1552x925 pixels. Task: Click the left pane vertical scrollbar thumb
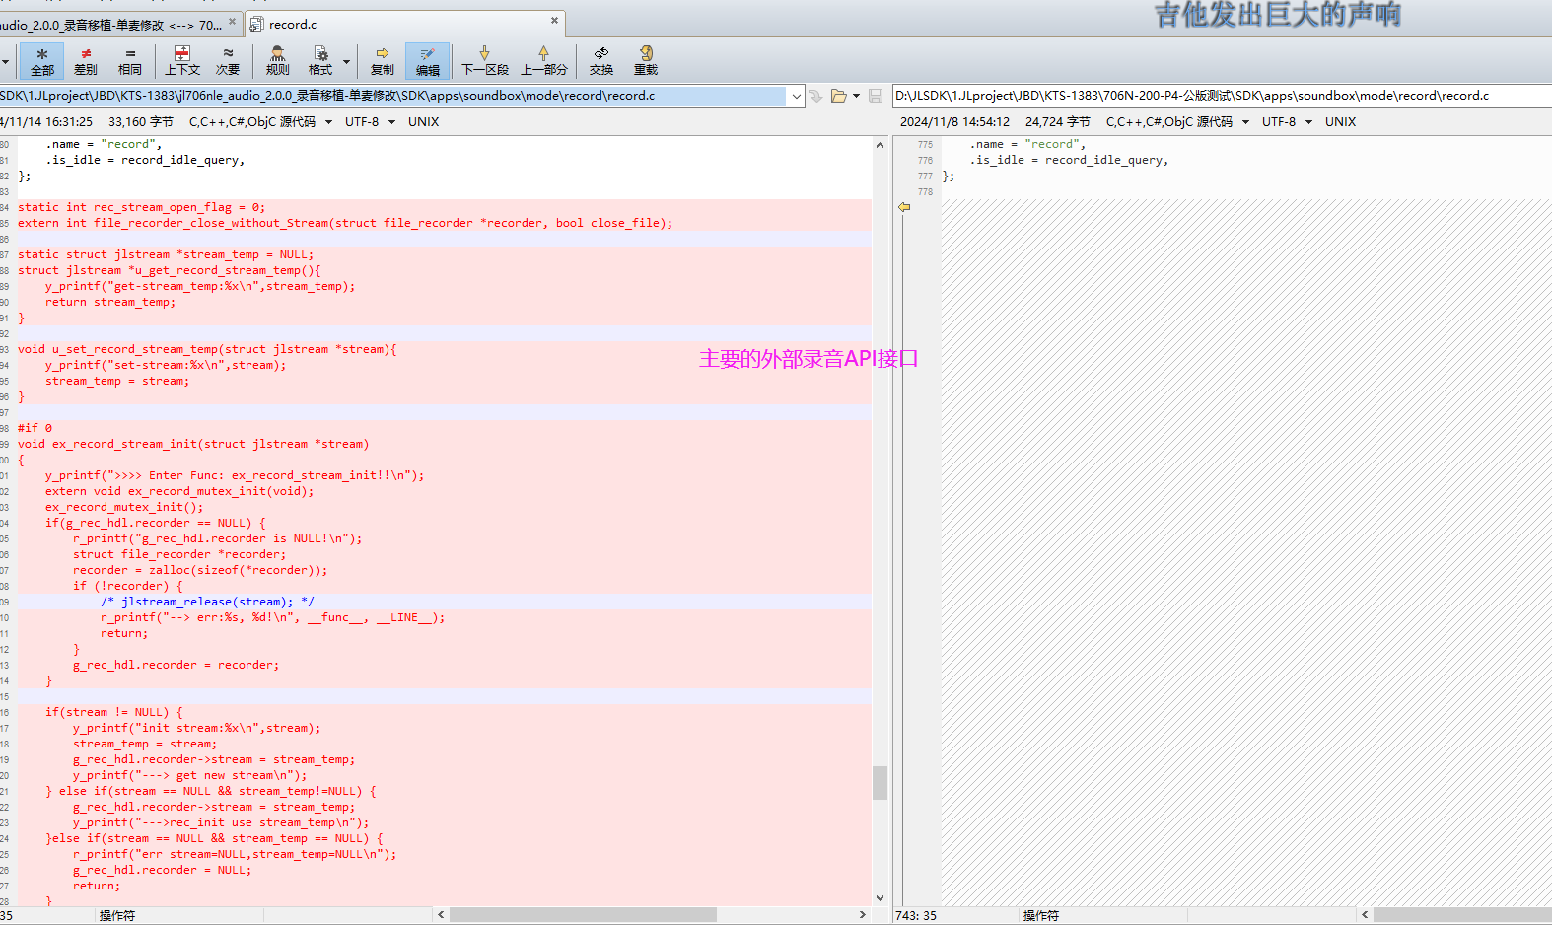tap(880, 783)
